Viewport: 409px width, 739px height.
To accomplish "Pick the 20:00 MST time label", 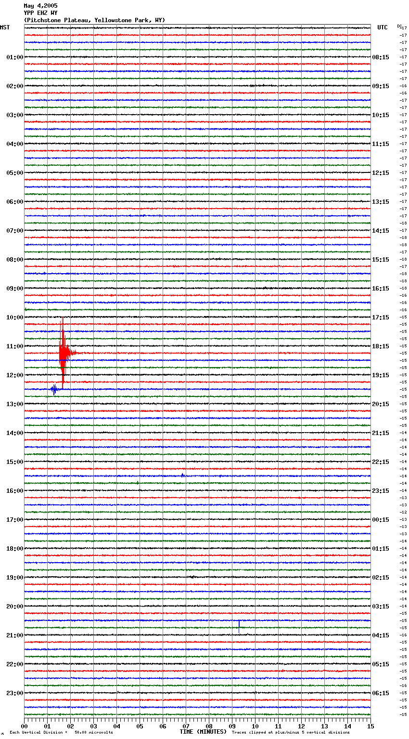I will pos(15,607).
